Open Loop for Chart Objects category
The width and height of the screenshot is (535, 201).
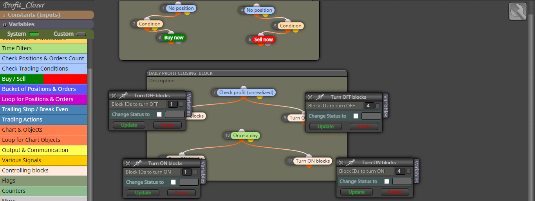(43, 140)
